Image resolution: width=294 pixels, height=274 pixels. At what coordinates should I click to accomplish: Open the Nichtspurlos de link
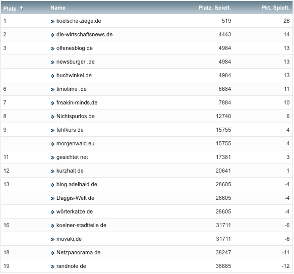[x=75, y=116]
